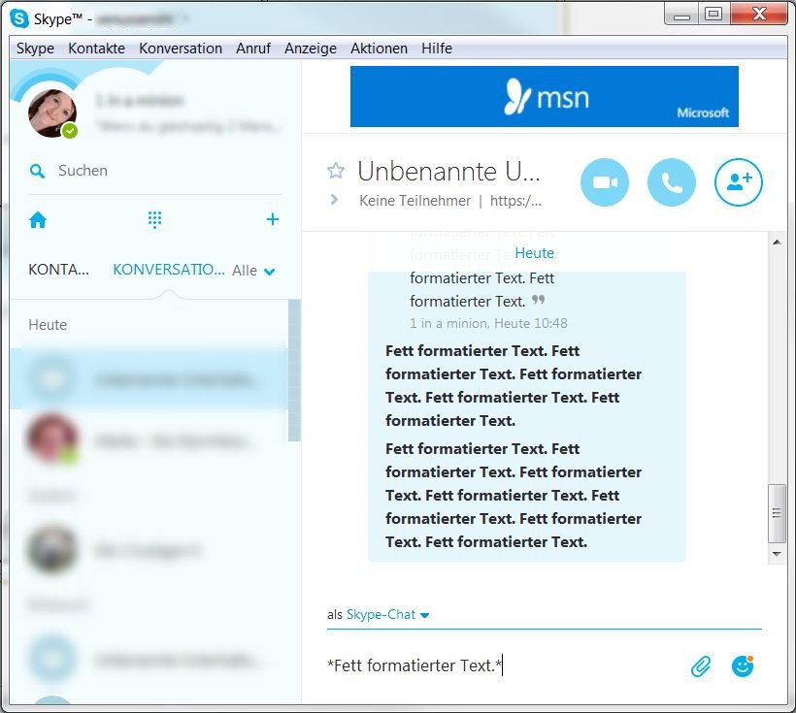Click the plus icon to add new contact
The image size is (796, 713).
click(x=273, y=219)
